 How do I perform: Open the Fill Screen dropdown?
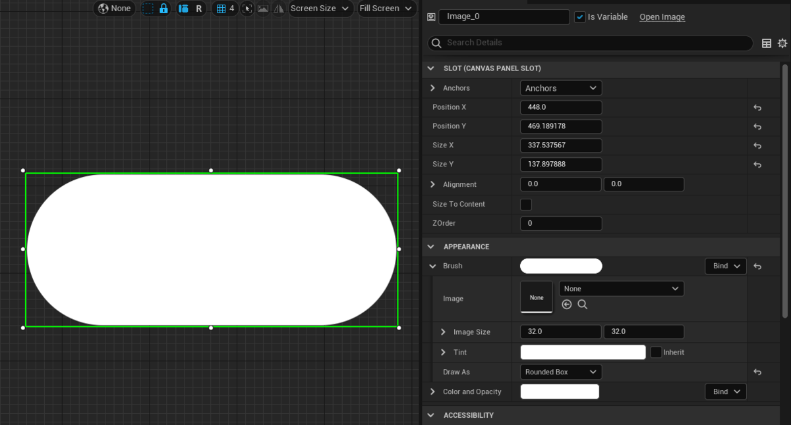point(387,9)
